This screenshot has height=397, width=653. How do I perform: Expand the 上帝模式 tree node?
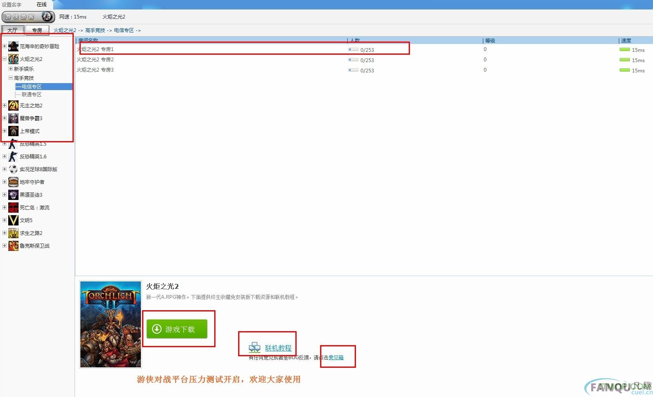point(5,131)
